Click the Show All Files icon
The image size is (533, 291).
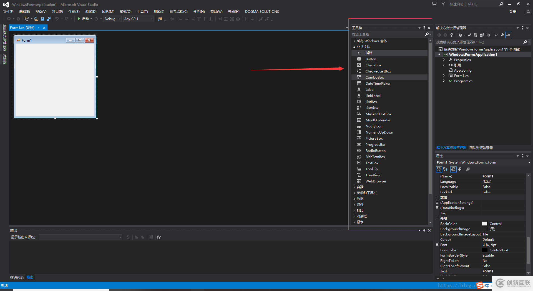click(488, 35)
